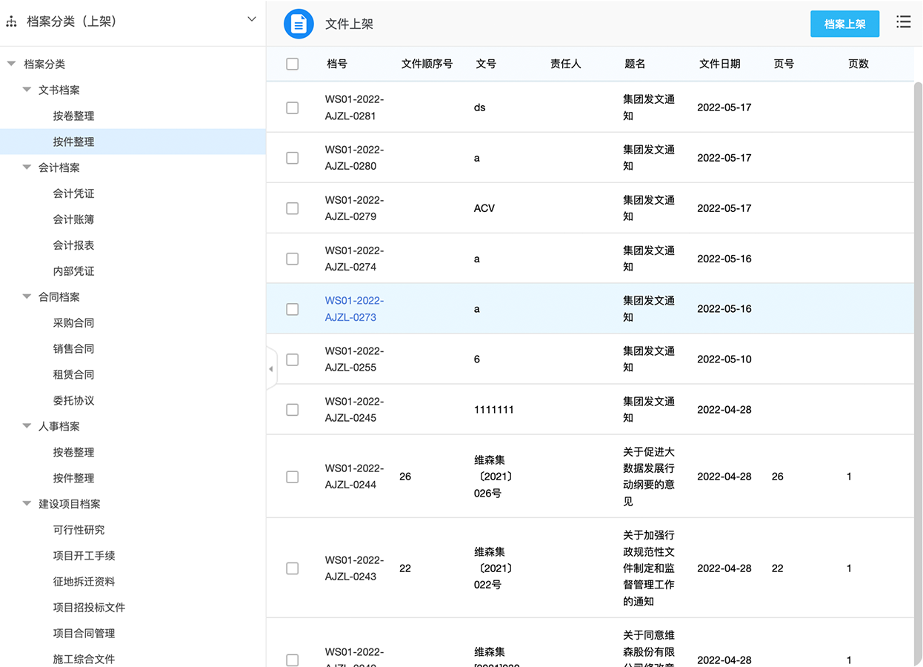Open the list view menu icon
The height and width of the screenshot is (667, 923).
tap(903, 22)
